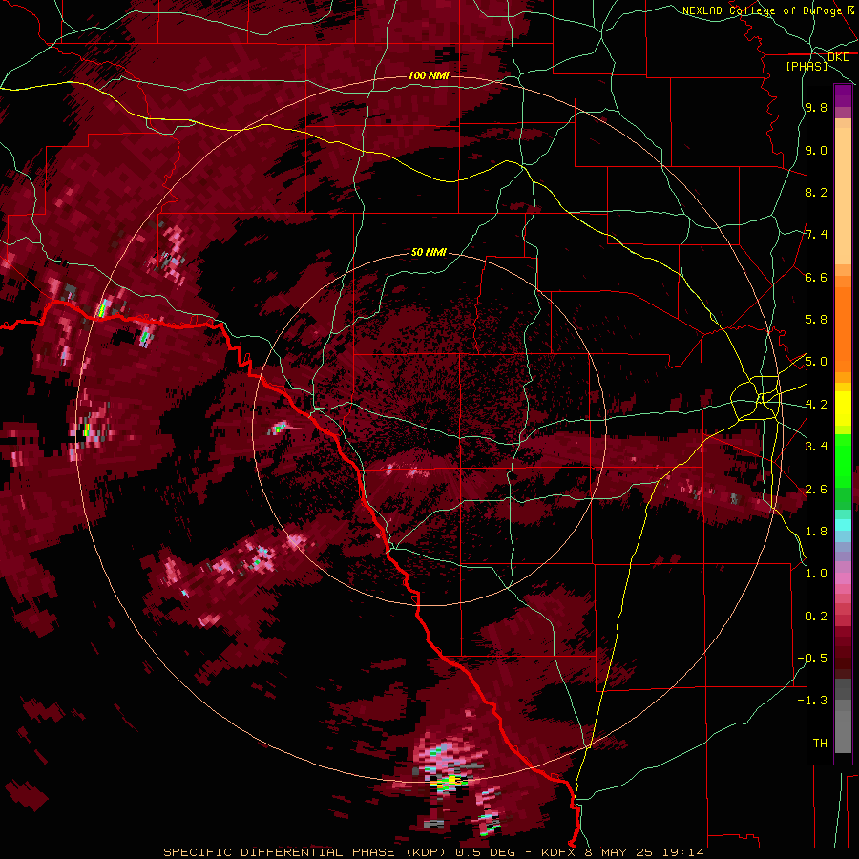Click the NEXLAB-College of DuPage credit text
The image size is (859, 859).
763,10
